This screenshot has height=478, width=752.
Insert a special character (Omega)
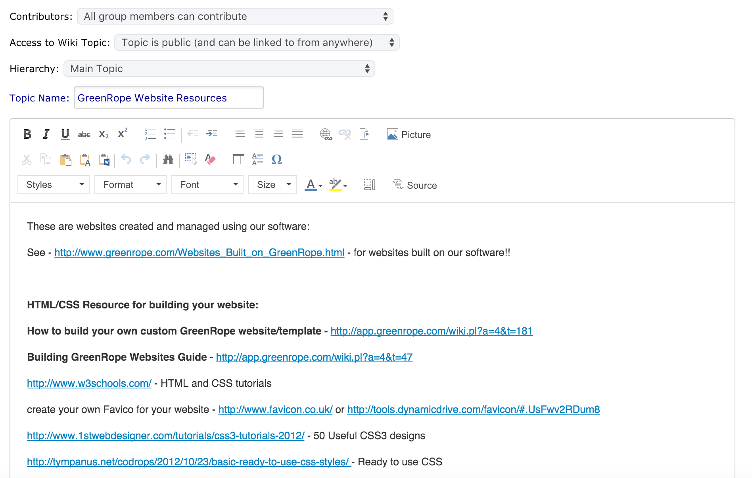pos(277,159)
